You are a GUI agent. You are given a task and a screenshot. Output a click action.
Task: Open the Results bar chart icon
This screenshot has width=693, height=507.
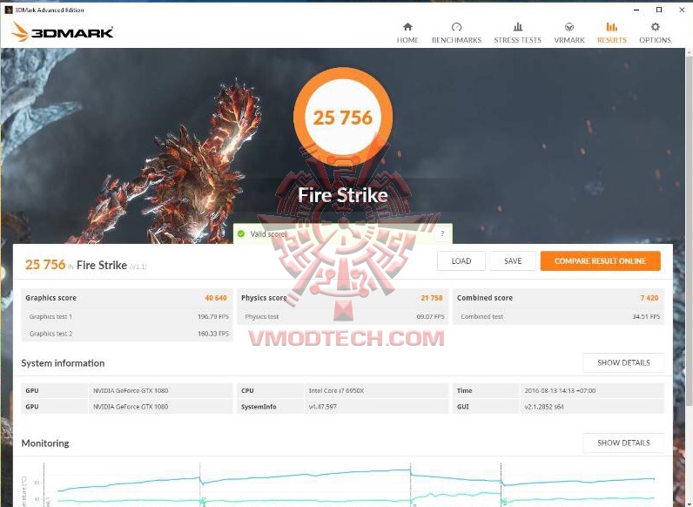point(612,27)
